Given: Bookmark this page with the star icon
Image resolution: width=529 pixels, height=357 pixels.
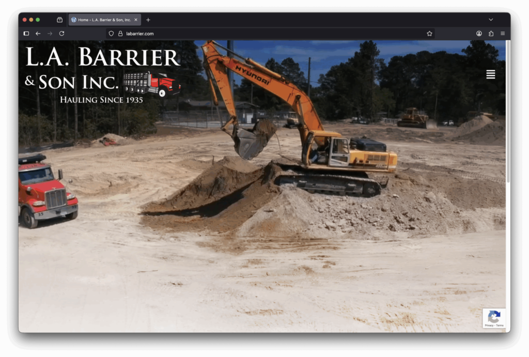Looking at the screenshot, I should (429, 34).
